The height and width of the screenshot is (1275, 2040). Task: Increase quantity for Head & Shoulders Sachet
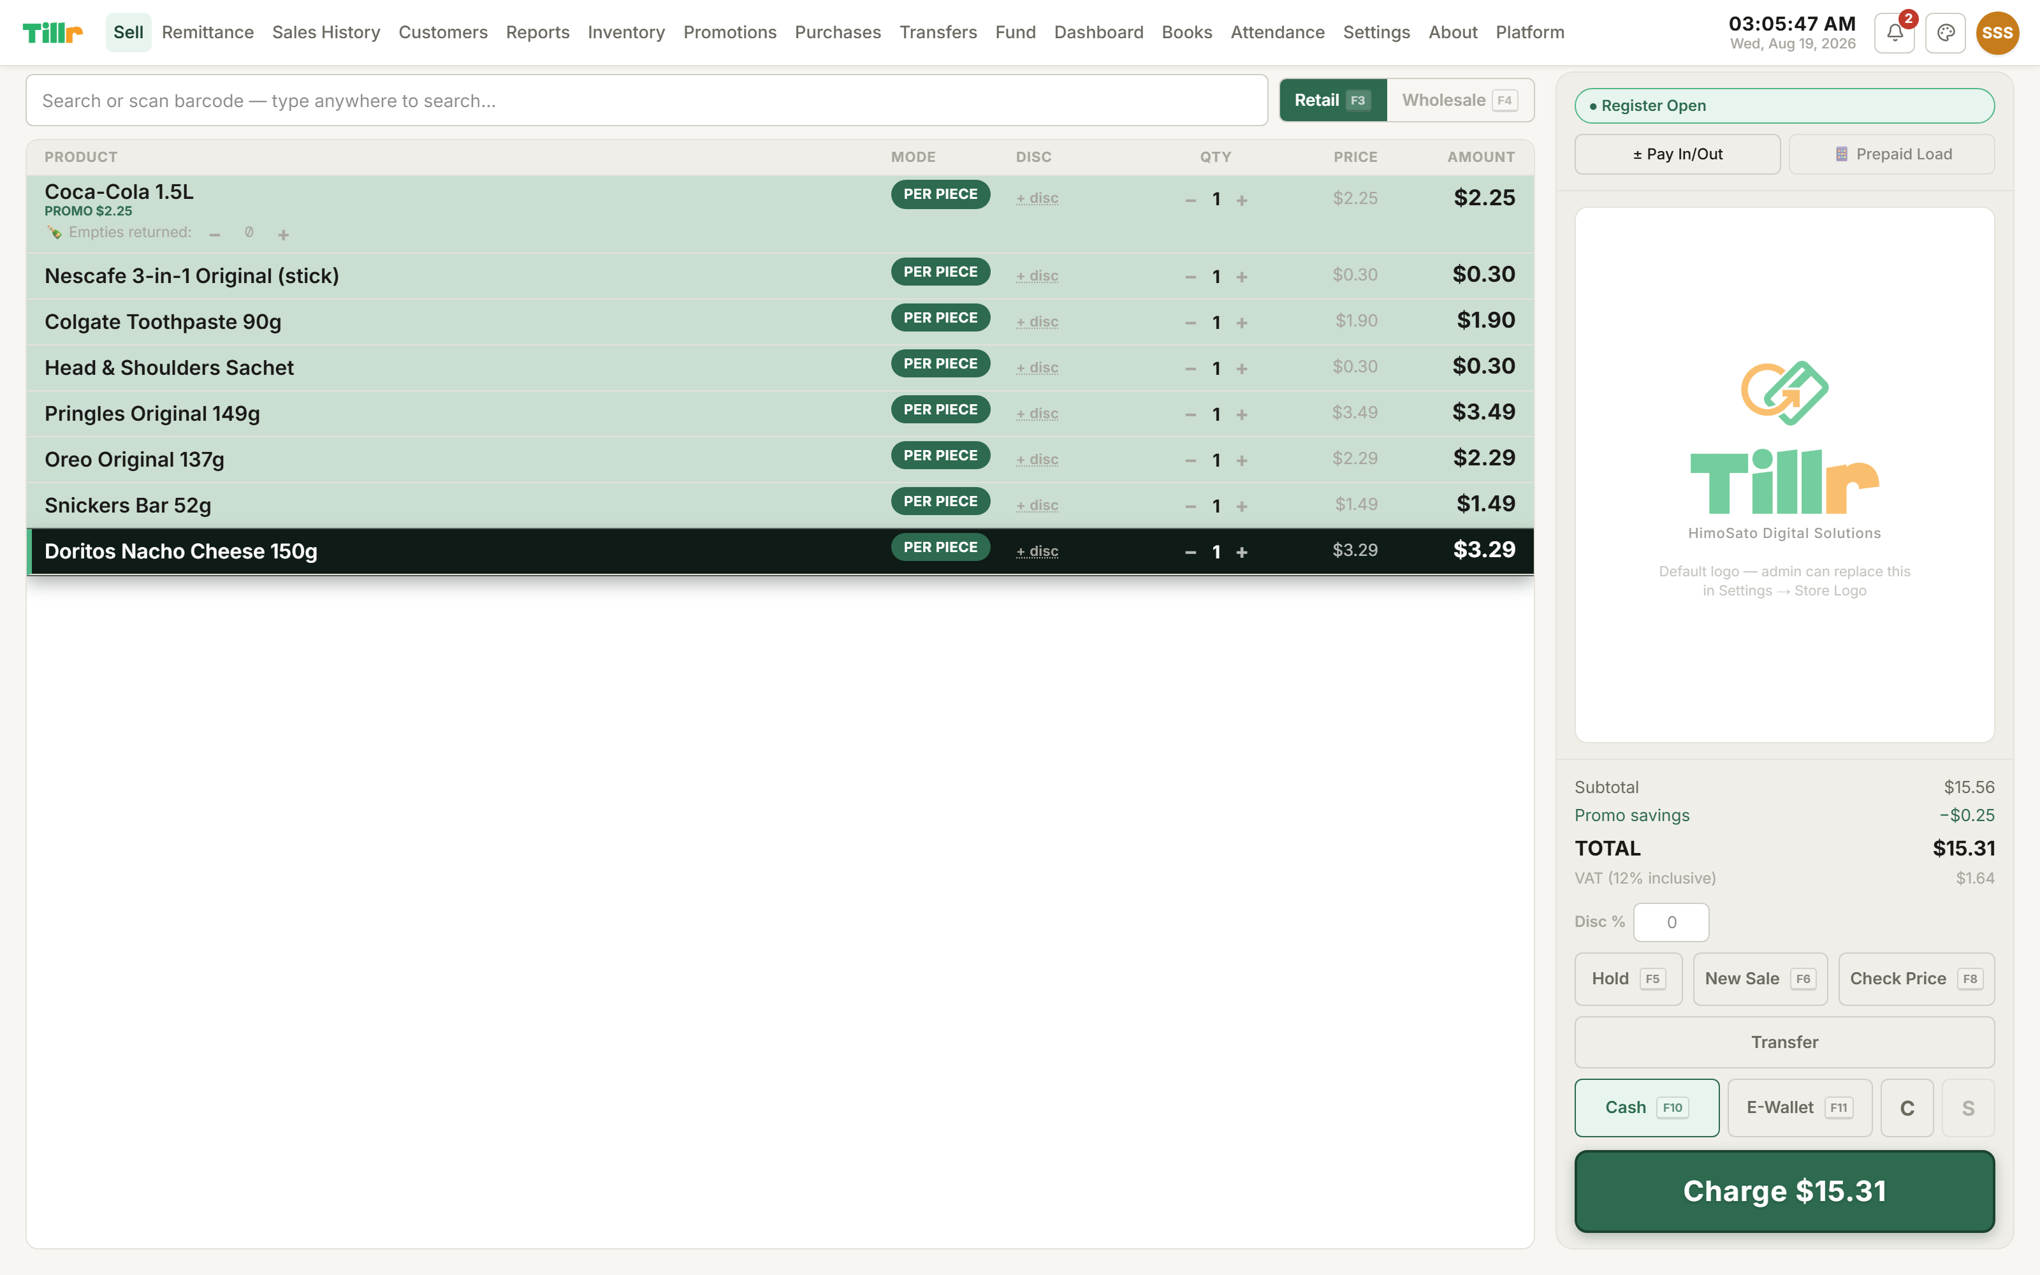pos(1242,368)
